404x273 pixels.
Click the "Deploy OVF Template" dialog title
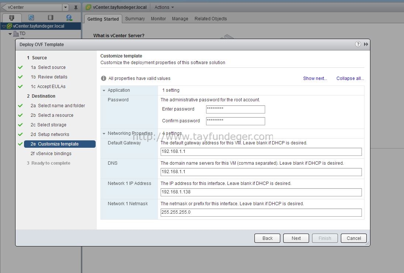tap(42, 45)
